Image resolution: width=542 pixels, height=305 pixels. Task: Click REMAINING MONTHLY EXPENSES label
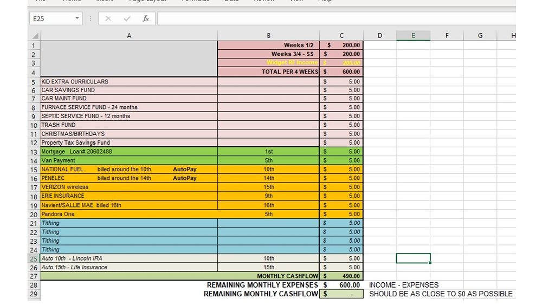coord(262,285)
